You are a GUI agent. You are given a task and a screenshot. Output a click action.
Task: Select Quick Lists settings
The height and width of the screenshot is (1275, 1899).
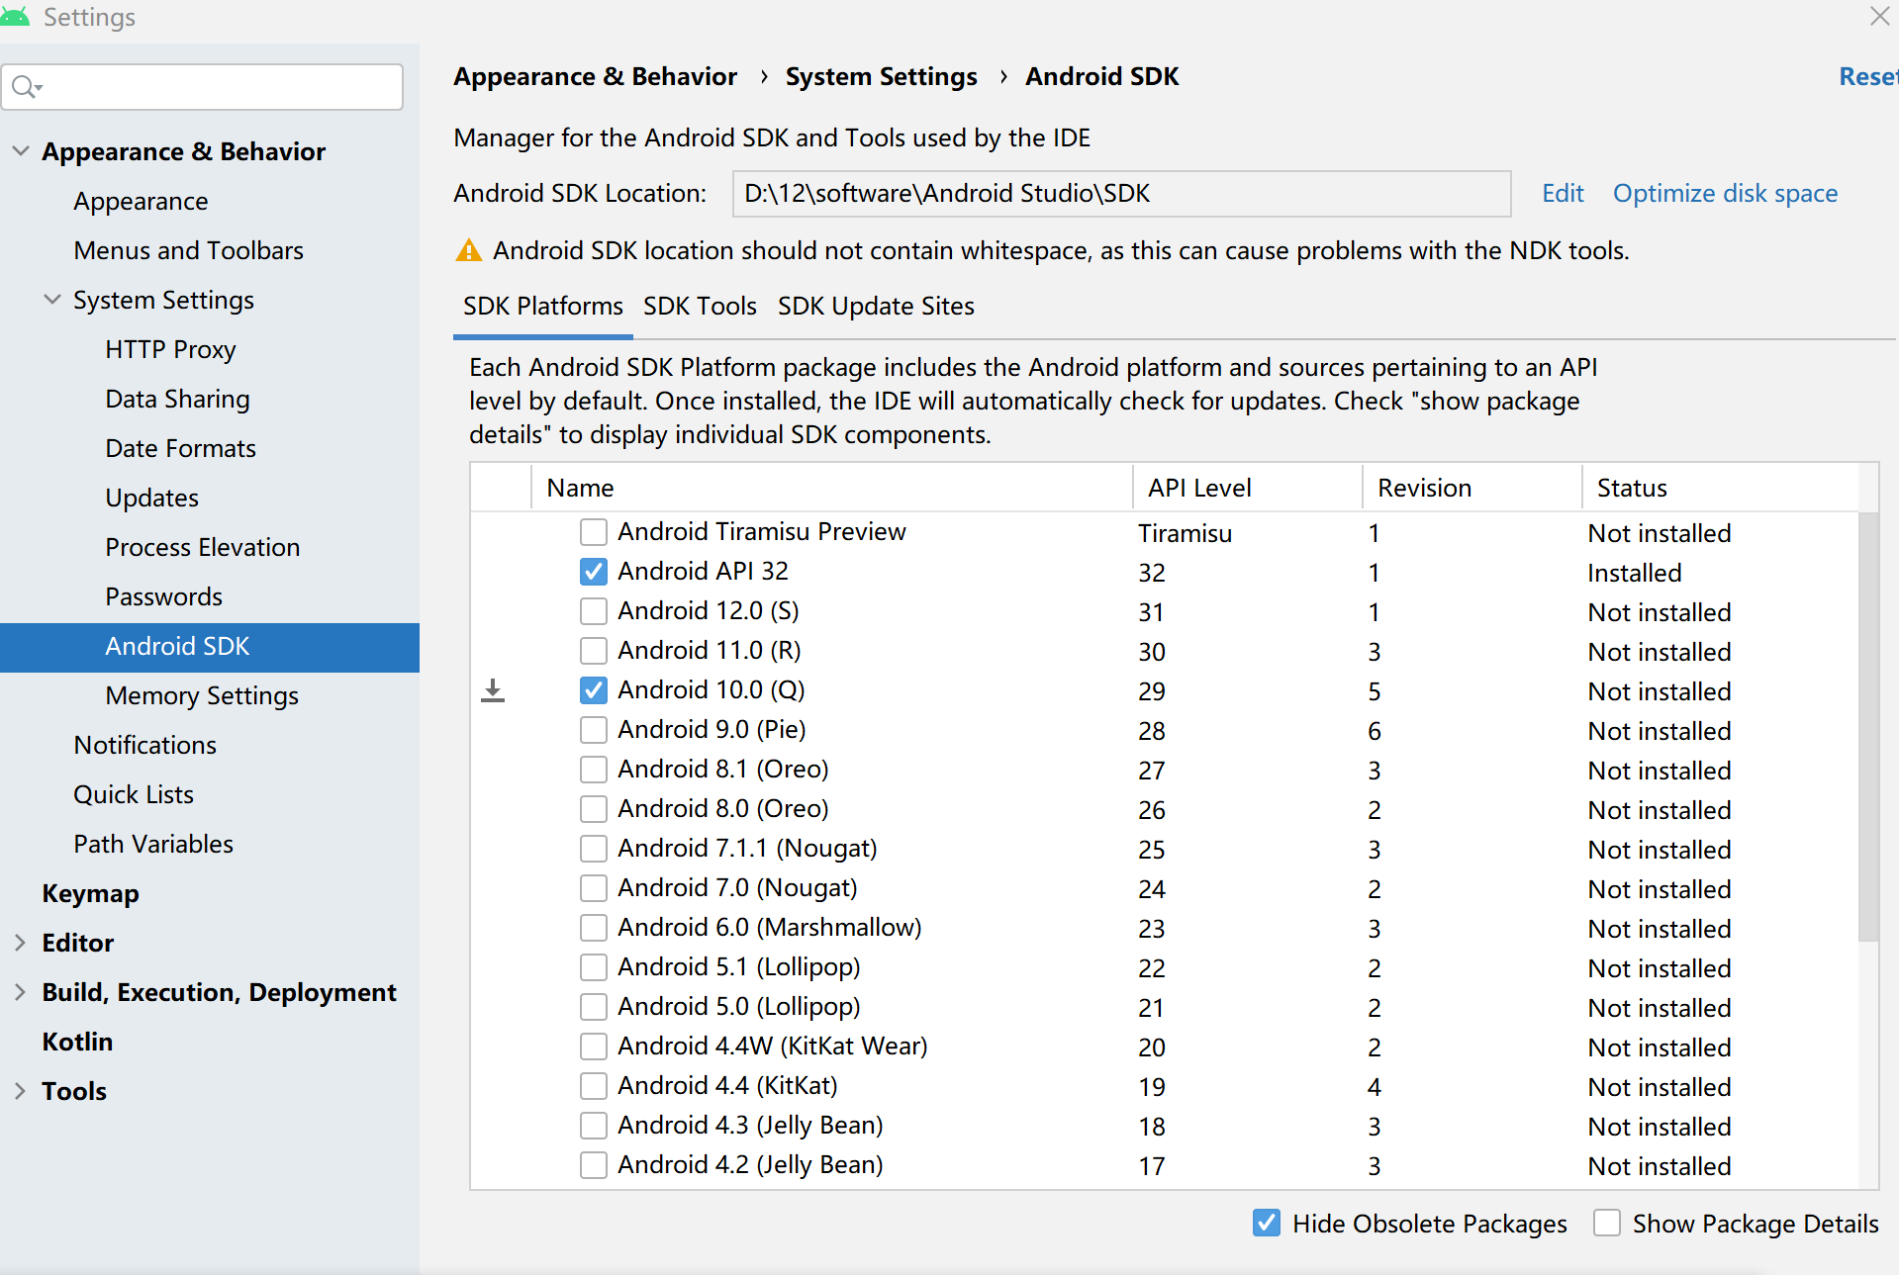(134, 794)
